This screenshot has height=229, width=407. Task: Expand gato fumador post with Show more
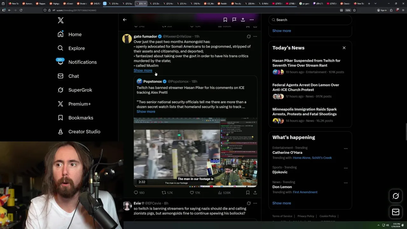click(143, 70)
